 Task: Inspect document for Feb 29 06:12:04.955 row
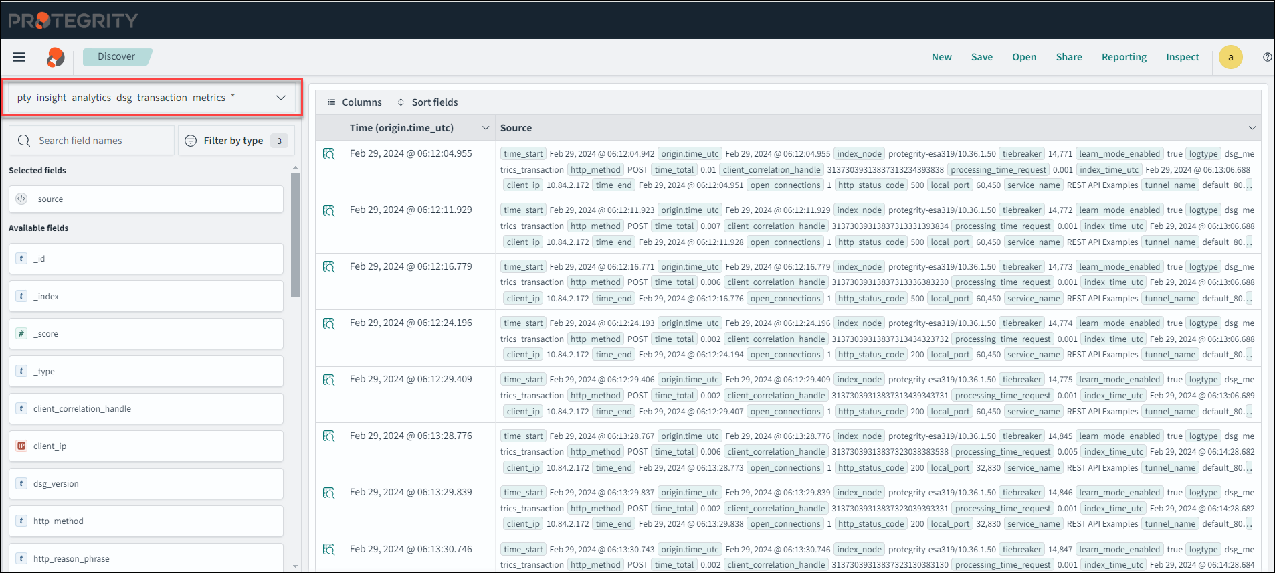tap(328, 154)
